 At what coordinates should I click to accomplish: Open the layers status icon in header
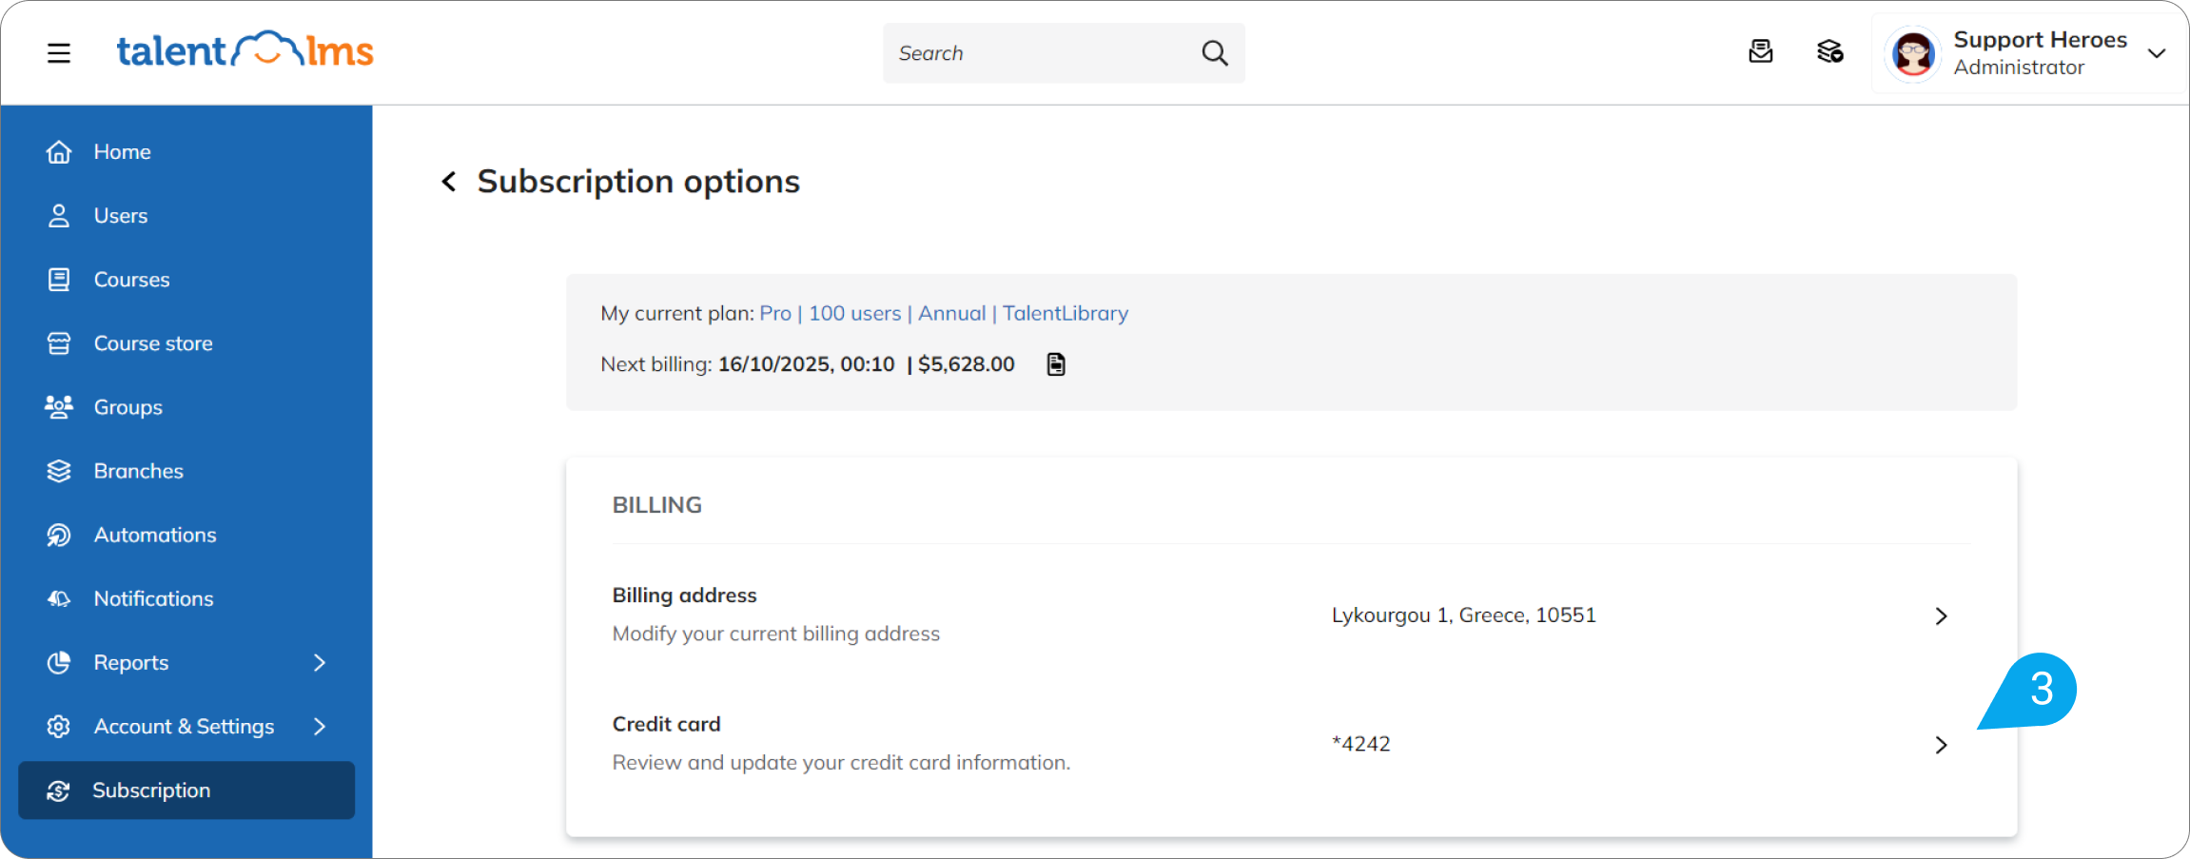1829,51
